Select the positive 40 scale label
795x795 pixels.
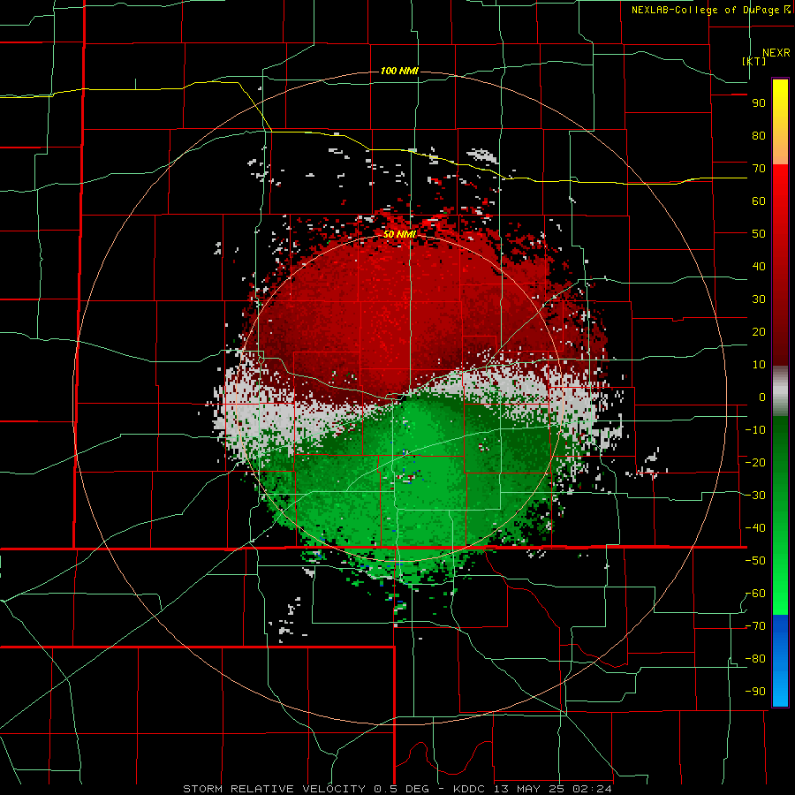click(759, 267)
